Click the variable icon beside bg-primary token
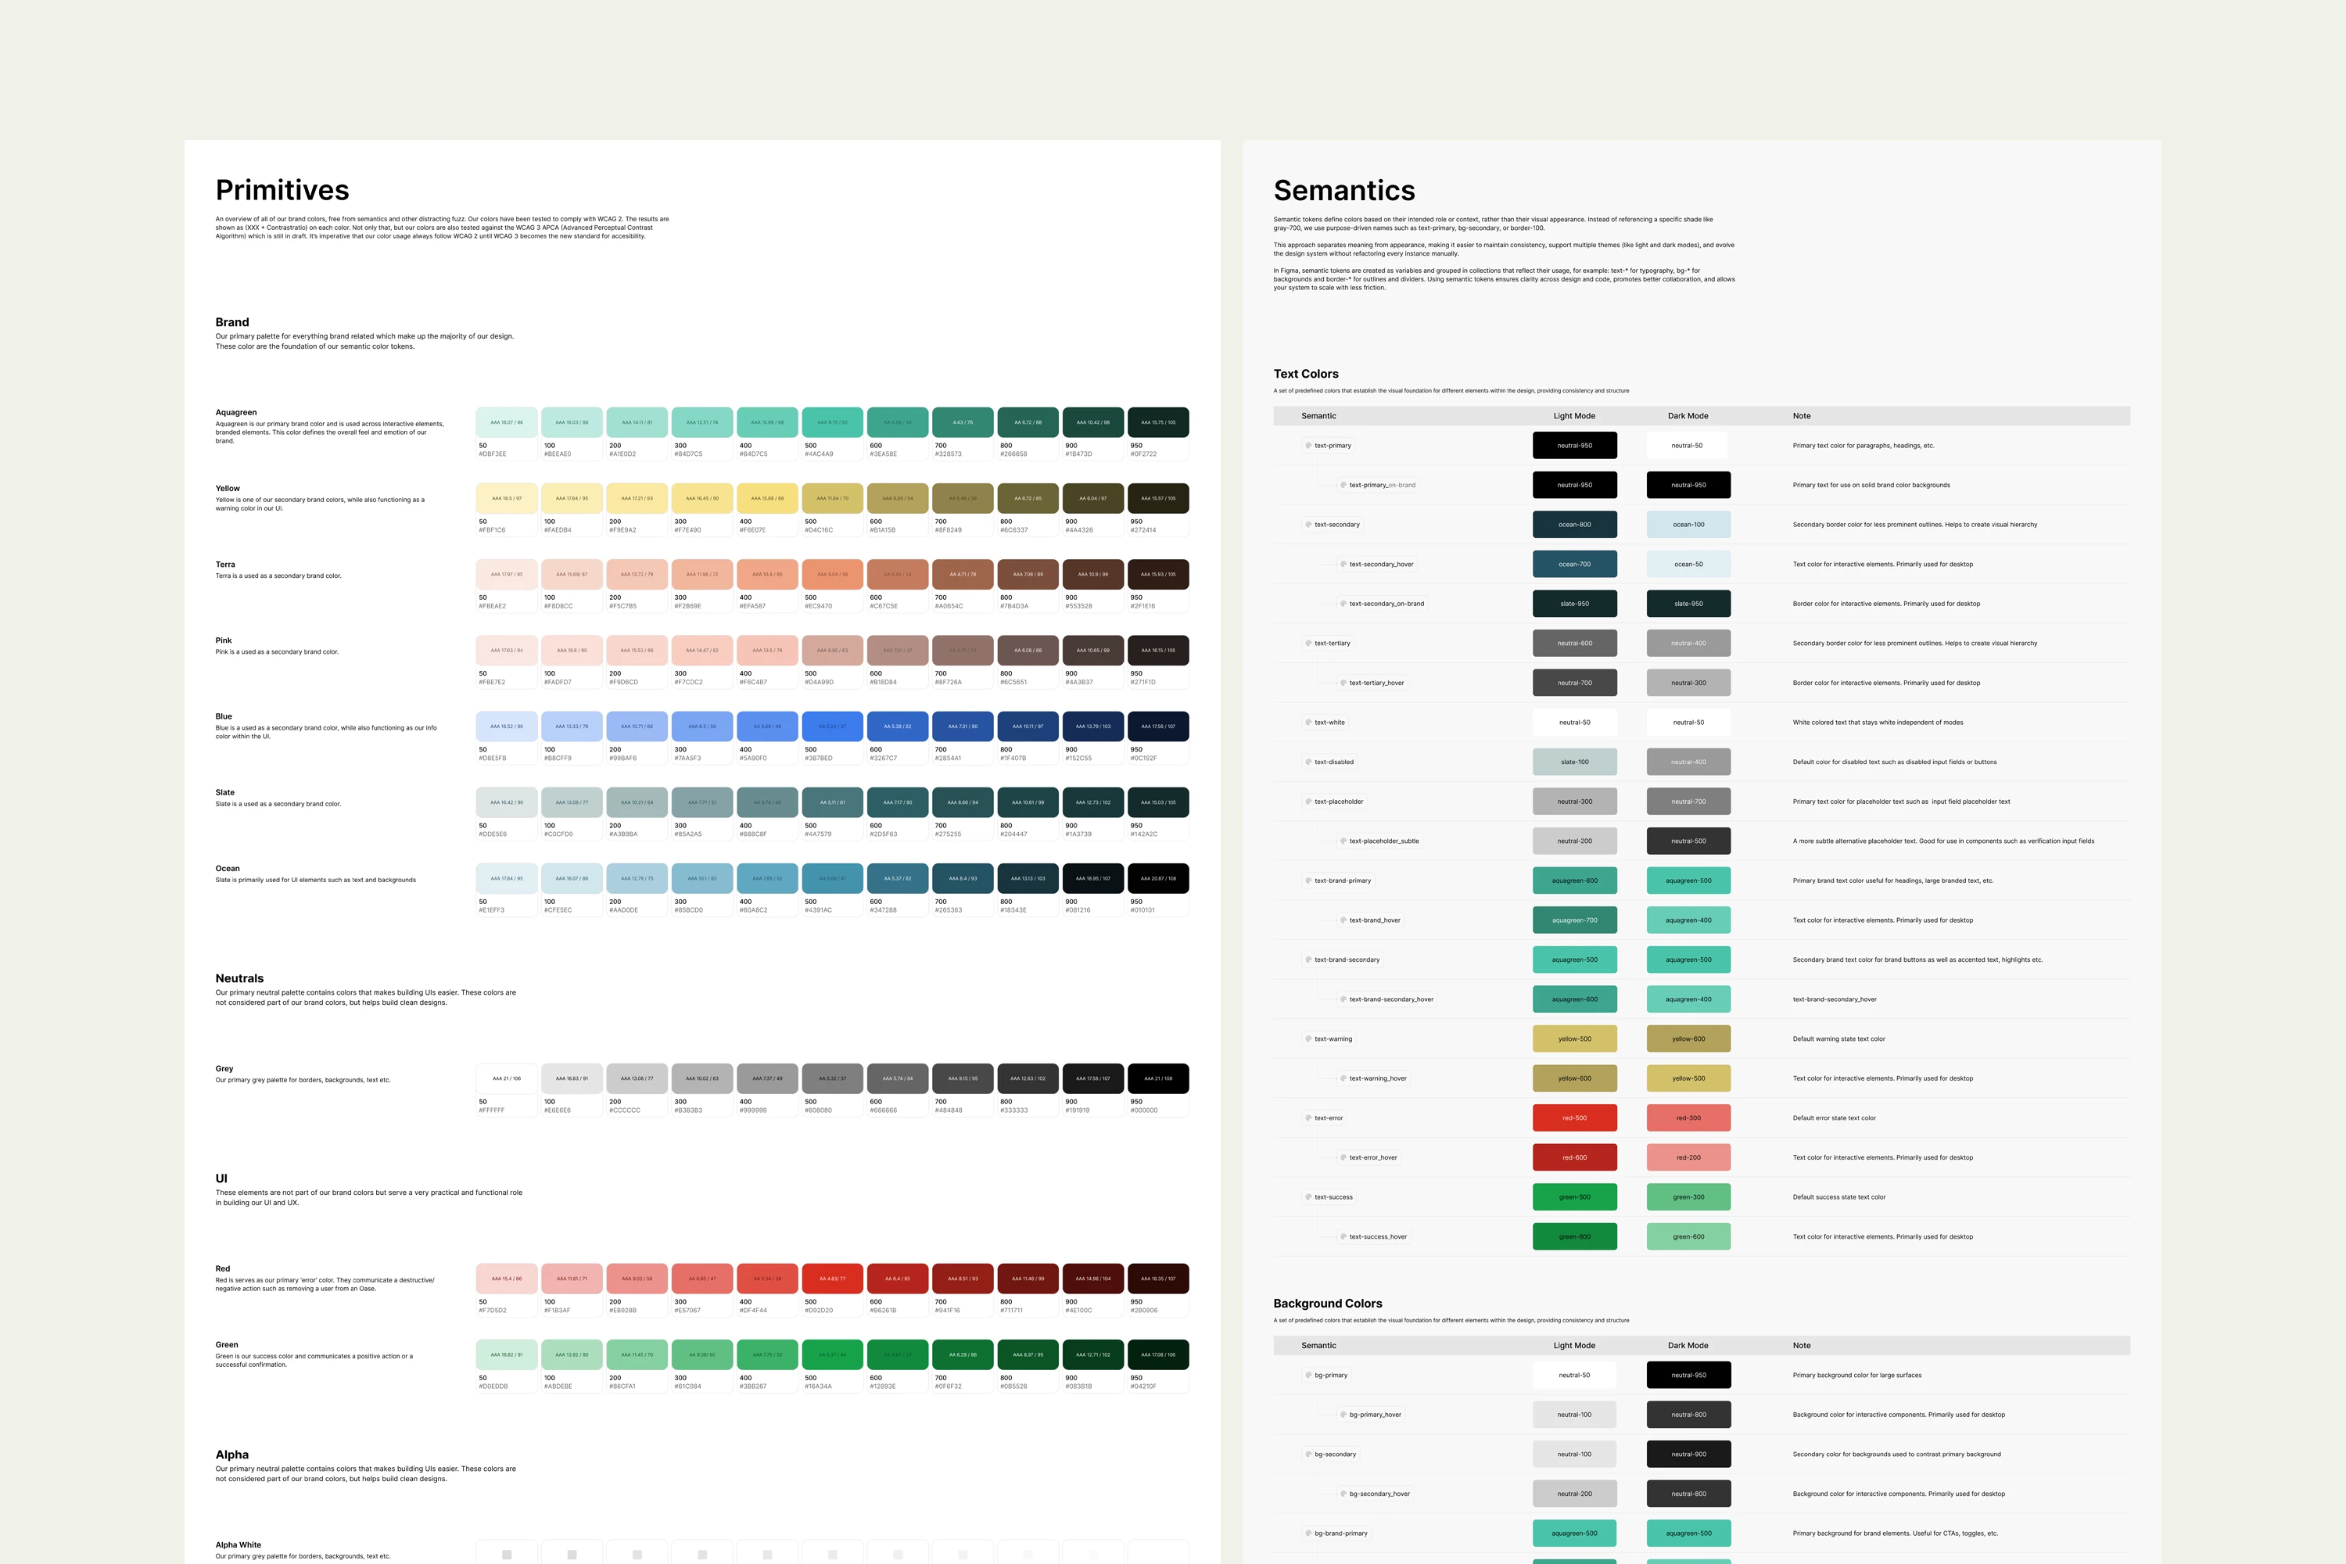The height and width of the screenshot is (1564, 2346). (x=1308, y=1375)
